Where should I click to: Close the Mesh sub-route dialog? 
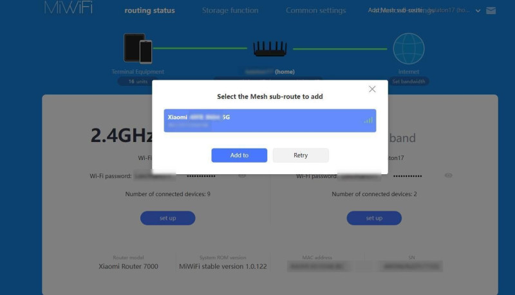point(372,89)
